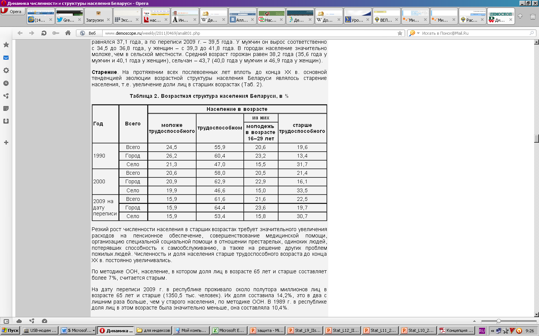The width and height of the screenshot is (539, 336).
Task: Close the 'Алл...' VK tab
Action: (x=252, y=20)
